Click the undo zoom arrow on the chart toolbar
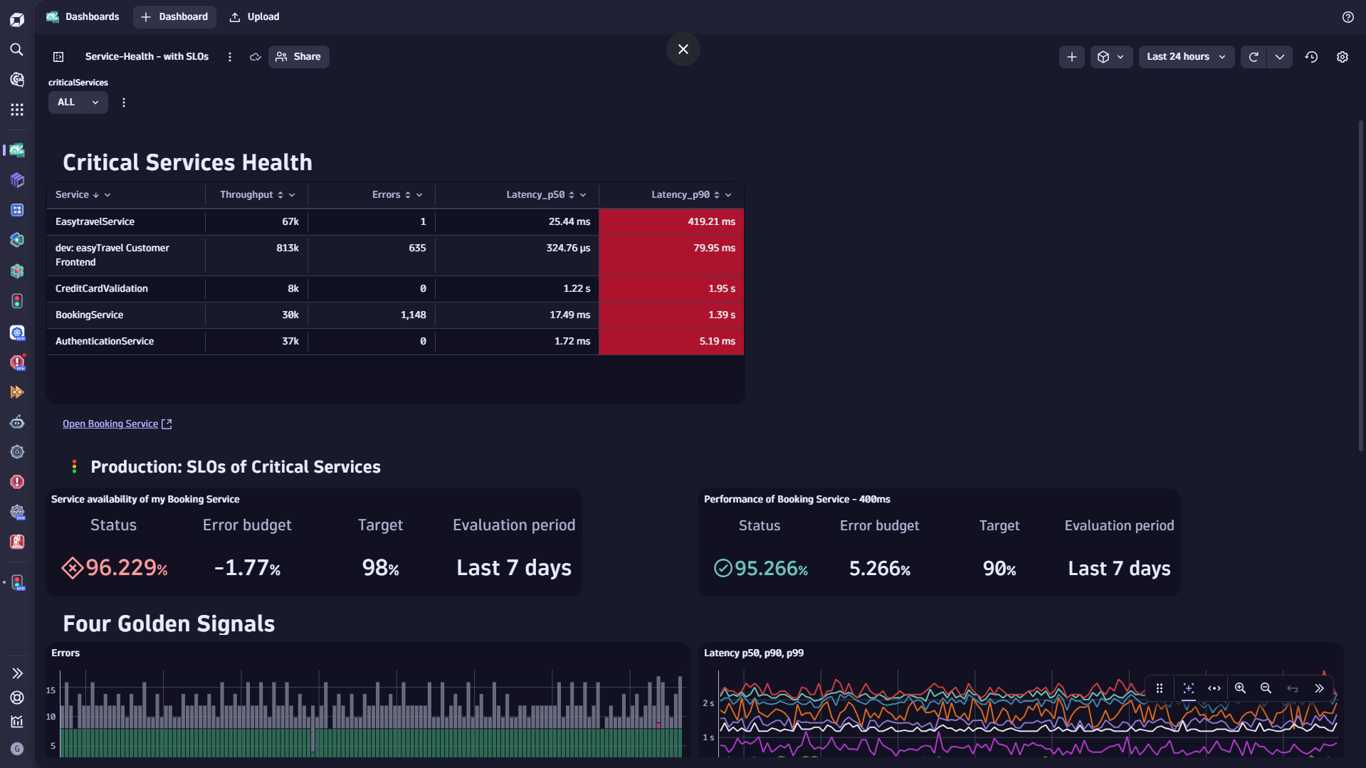The image size is (1366, 768). (x=1292, y=688)
